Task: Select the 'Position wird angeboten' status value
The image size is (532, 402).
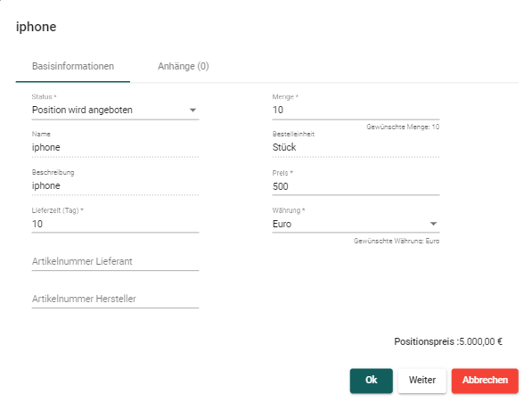Action: [x=82, y=110]
